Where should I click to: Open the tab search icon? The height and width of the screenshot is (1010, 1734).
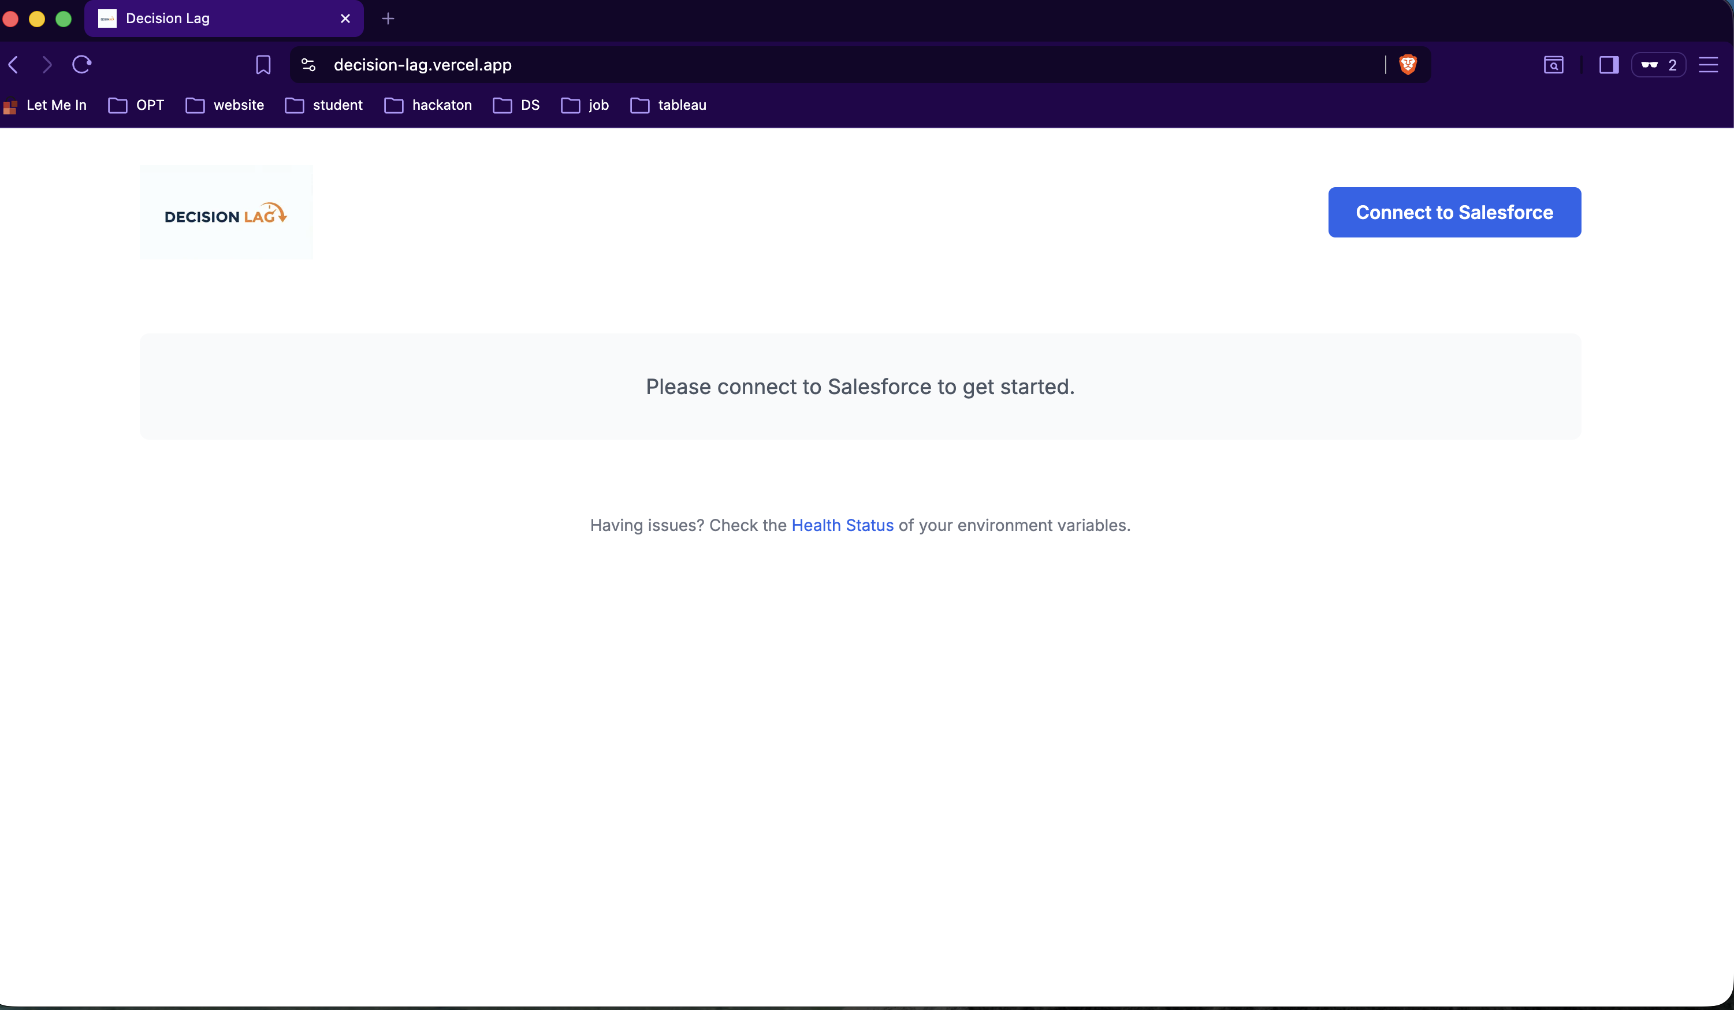[1553, 65]
